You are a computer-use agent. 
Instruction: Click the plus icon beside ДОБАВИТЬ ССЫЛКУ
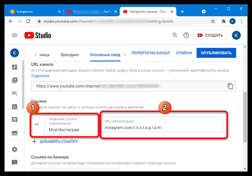(x=35, y=141)
